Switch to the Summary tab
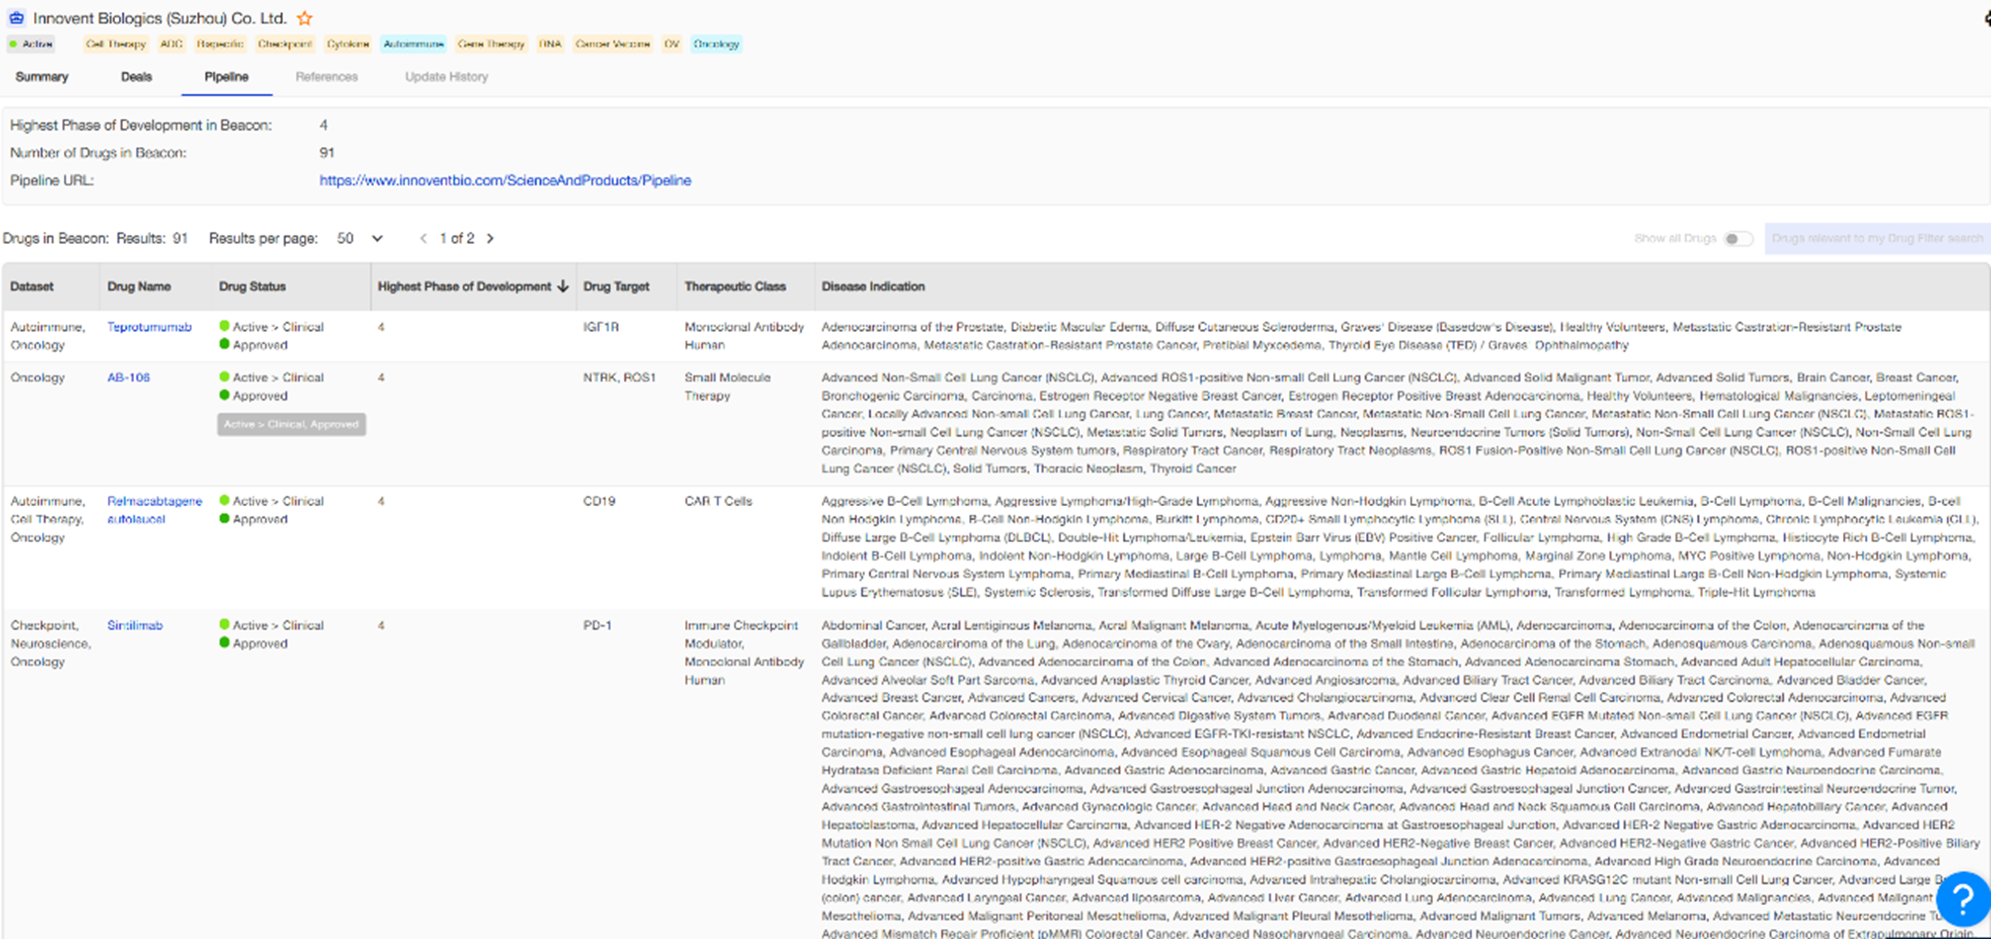1991x939 pixels. click(42, 76)
